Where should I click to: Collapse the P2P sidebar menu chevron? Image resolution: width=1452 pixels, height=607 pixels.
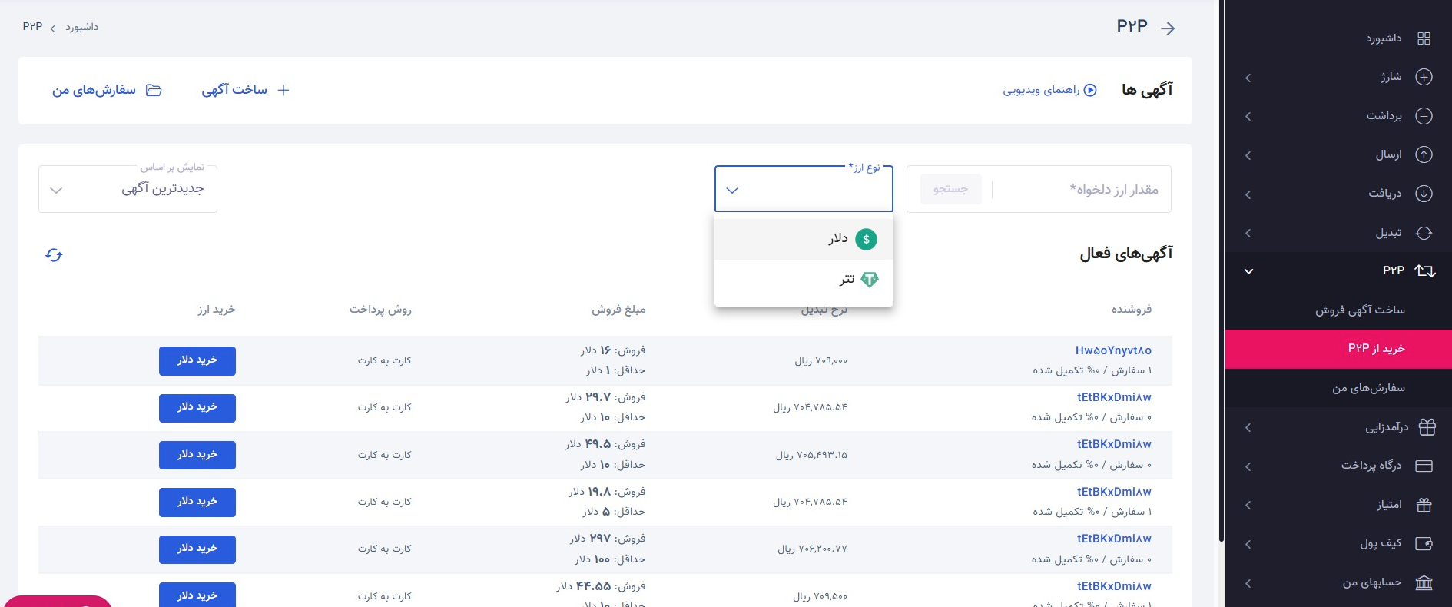[x=1248, y=271]
